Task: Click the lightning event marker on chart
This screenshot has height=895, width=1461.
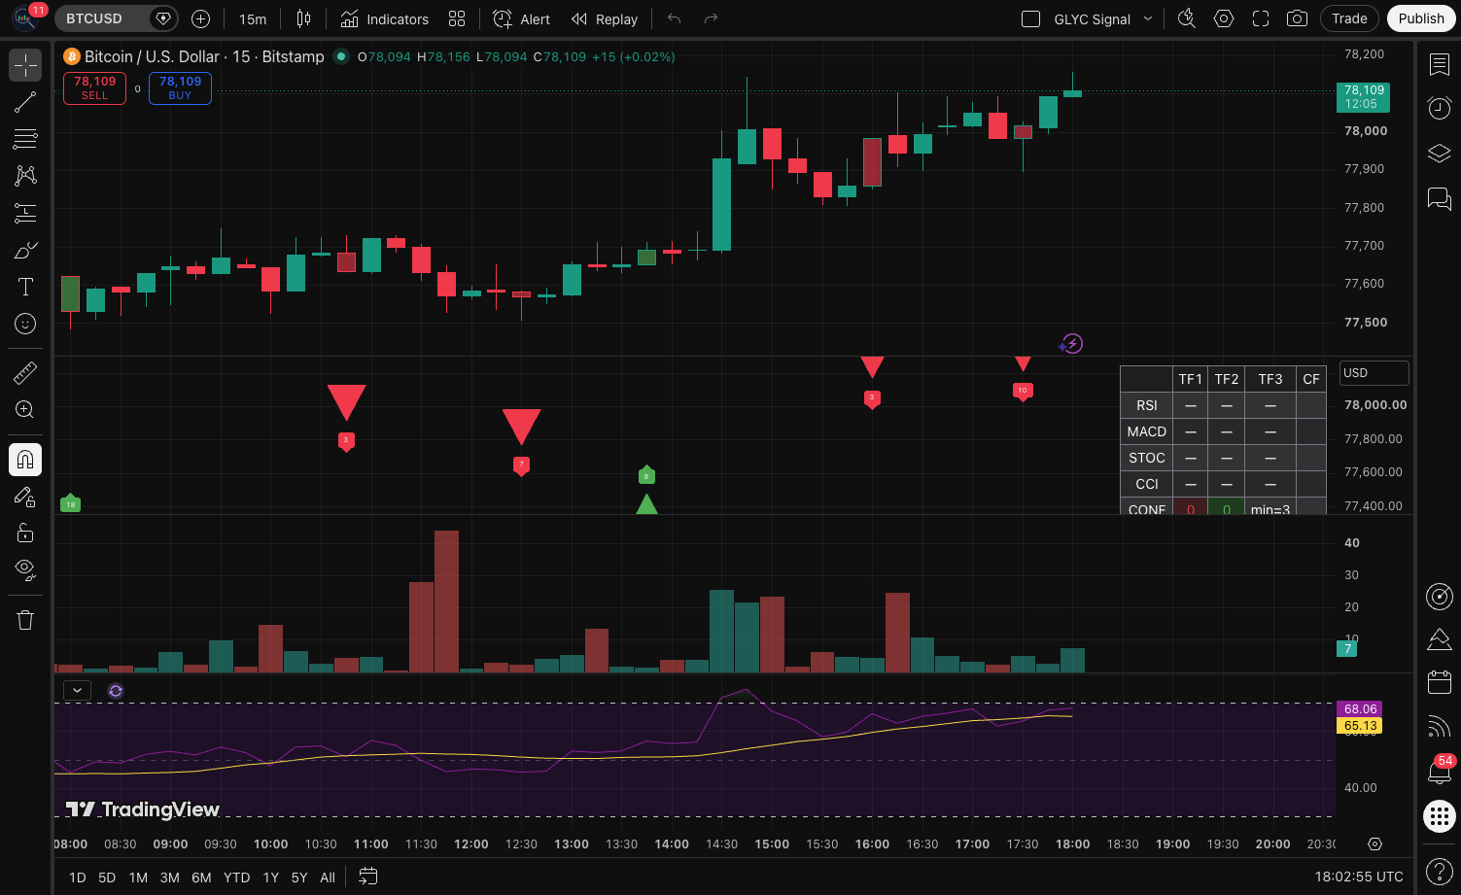Action: pyautogui.click(x=1071, y=343)
